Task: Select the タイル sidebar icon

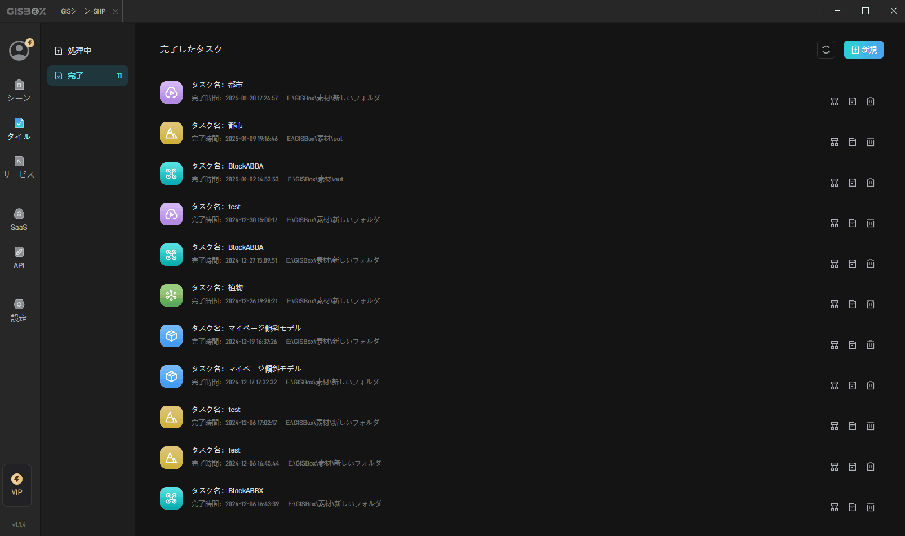Action: [x=19, y=129]
